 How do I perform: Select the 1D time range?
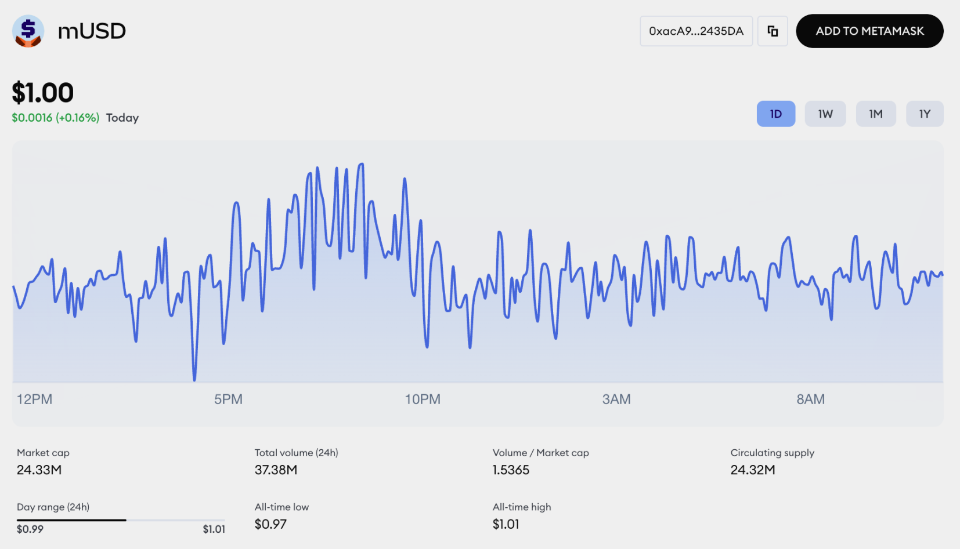(775, 114)
